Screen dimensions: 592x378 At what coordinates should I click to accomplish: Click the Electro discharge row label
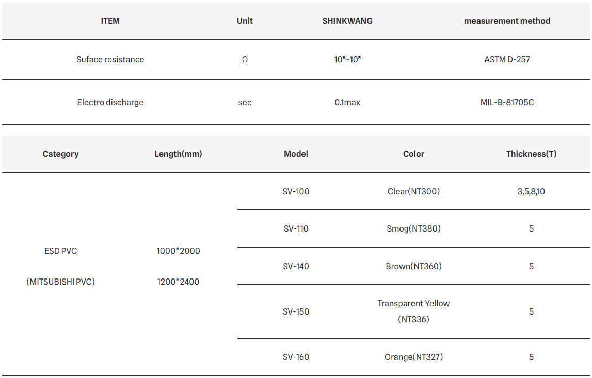click(110, 102)
